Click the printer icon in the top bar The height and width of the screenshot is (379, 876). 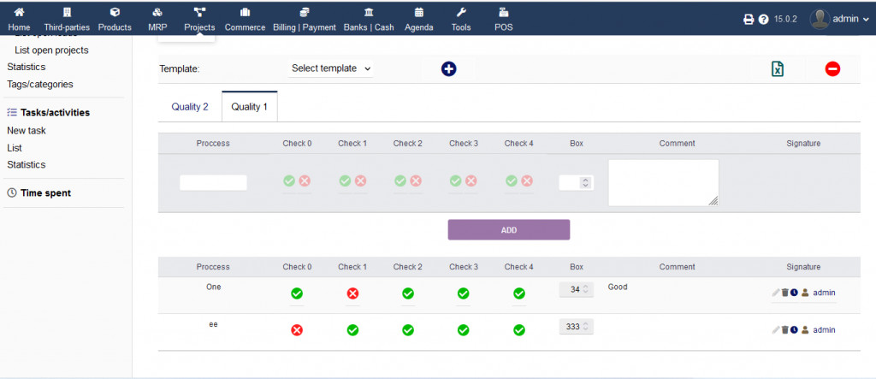point(749,19)
